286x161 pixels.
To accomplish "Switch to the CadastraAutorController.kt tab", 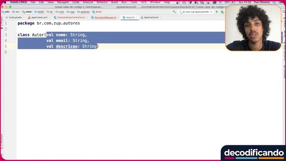I will click(71, 17).
